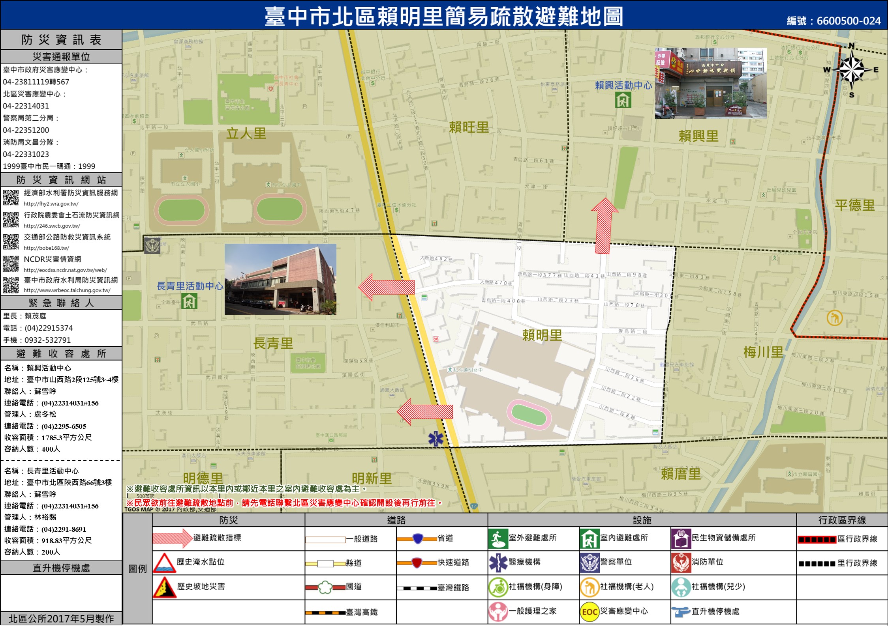The height and width of the screenshot is (626, 888).
Task: Click the blue medical star icon on the map
Action: coord(436,439)
